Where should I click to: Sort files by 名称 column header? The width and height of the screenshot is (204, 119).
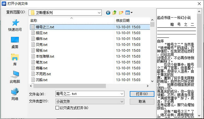(x=72, y=20)
